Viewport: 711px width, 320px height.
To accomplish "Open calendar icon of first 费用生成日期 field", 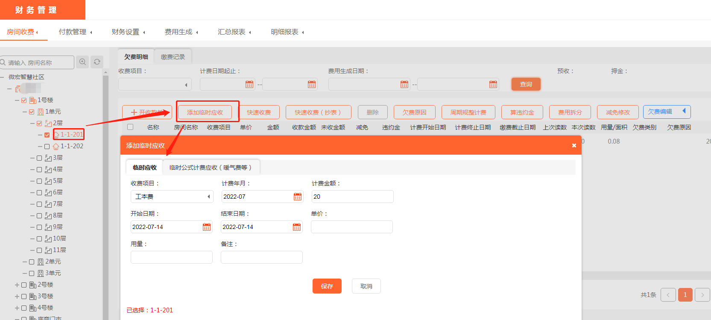I will point(404,85).
